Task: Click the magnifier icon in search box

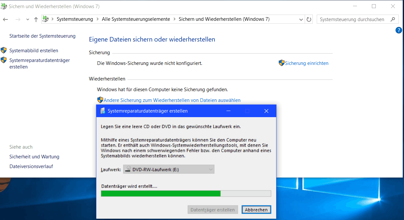Action: (x=393, y=19)
